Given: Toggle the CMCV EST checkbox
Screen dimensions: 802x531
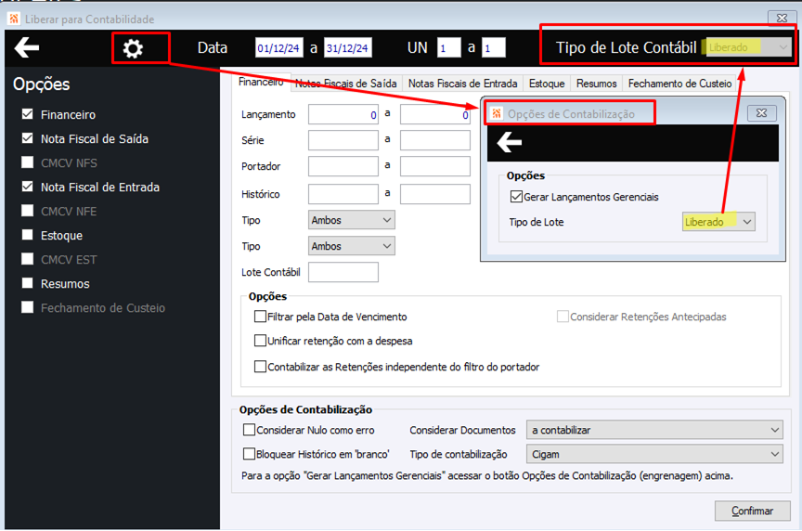Looking at the screenshot, I should [28, 258].
